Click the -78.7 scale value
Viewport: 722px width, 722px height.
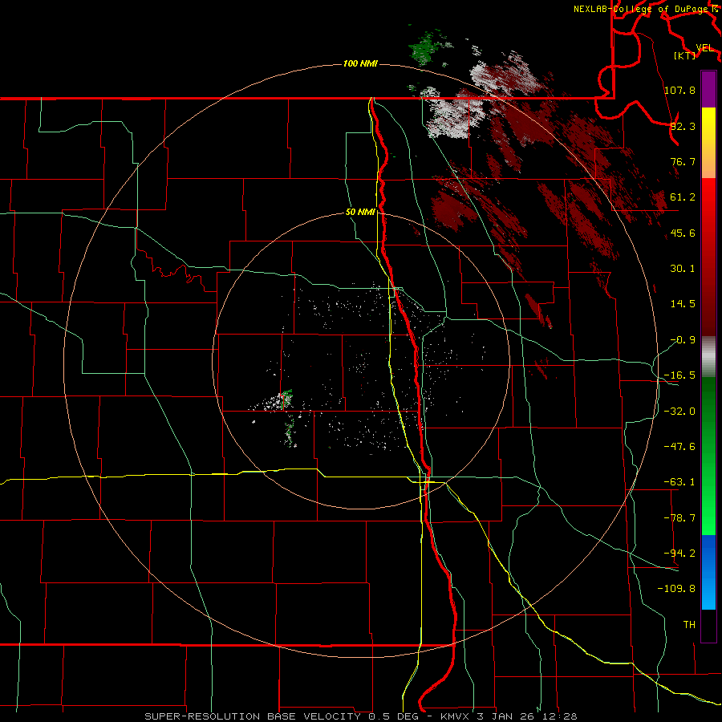click(x=679, y=518)
